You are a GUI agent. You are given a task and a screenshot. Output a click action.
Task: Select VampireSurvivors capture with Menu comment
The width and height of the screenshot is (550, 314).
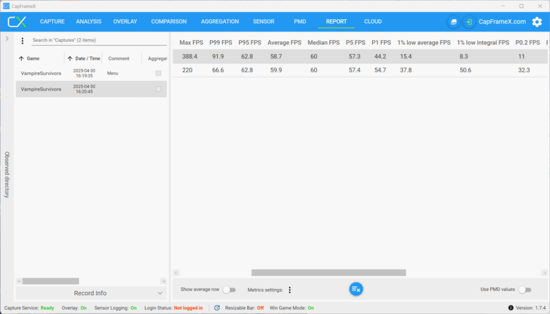tap(91, 73)
